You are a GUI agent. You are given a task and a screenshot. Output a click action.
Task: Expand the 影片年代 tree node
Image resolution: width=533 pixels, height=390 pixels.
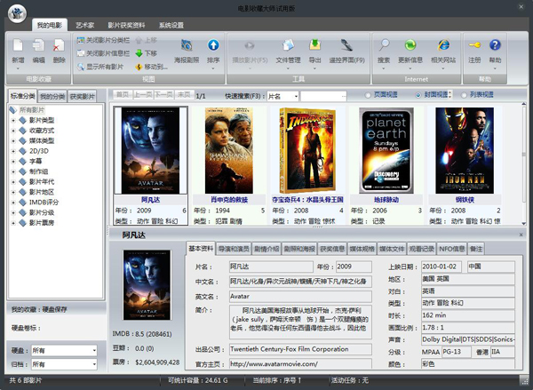click(x=13, y=182)
